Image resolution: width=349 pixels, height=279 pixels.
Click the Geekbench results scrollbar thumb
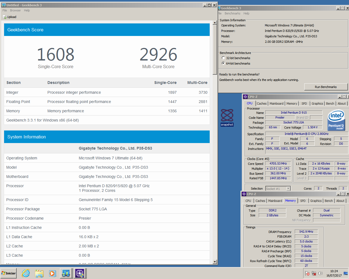[215, 50]
